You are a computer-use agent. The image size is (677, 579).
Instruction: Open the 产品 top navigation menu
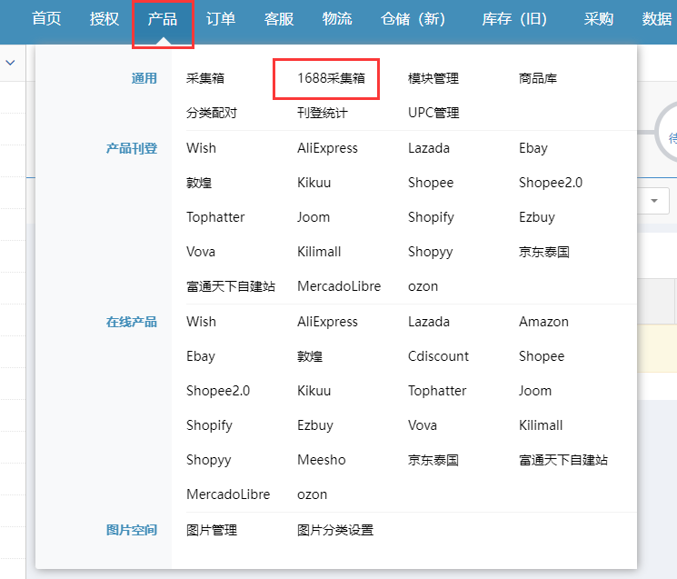tap(163, 19)
